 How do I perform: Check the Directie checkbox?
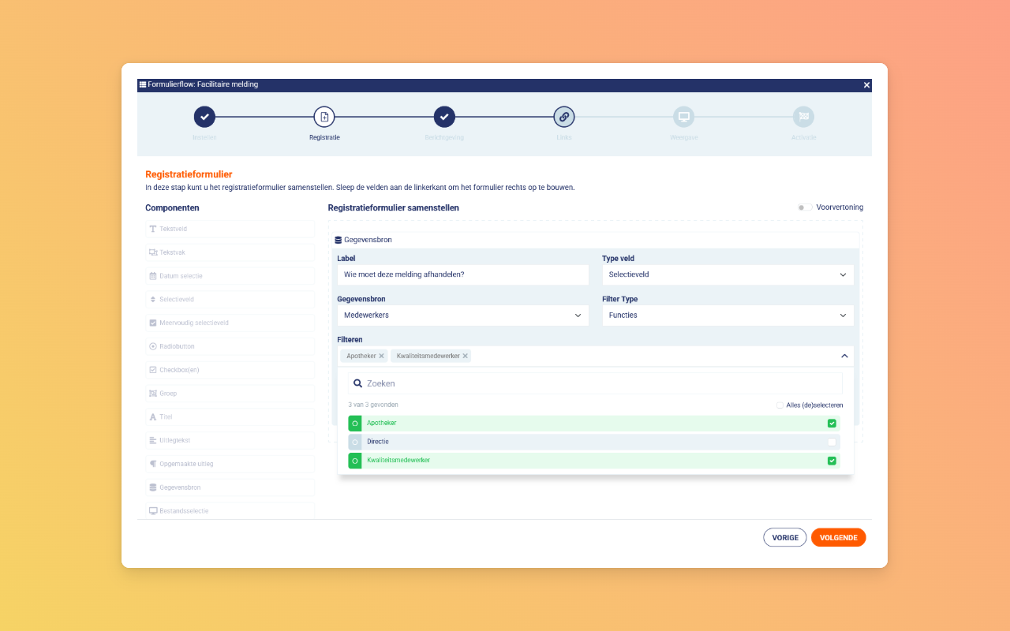coord(832,442)
